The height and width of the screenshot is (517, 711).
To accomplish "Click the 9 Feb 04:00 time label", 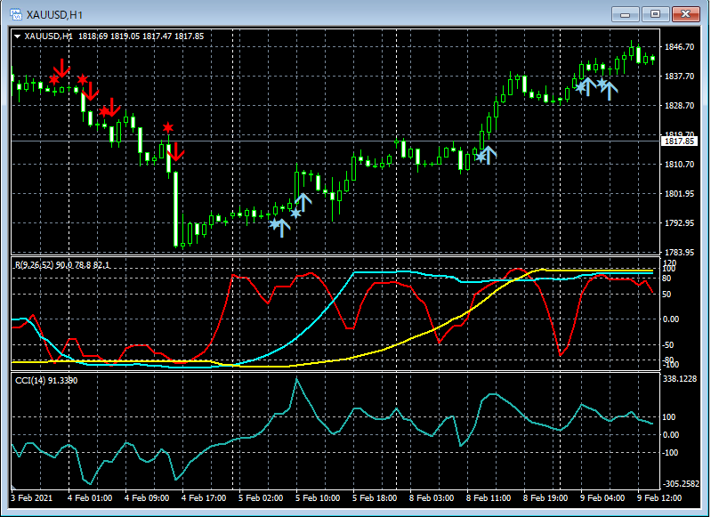I will tap(602, 498).
